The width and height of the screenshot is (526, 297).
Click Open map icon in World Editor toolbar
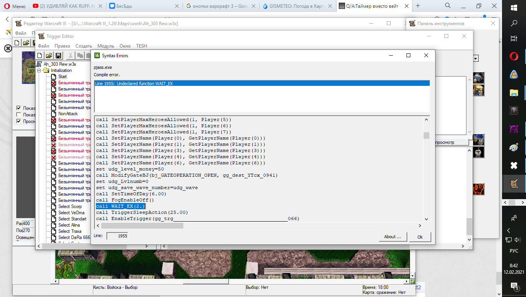point(26,43)
